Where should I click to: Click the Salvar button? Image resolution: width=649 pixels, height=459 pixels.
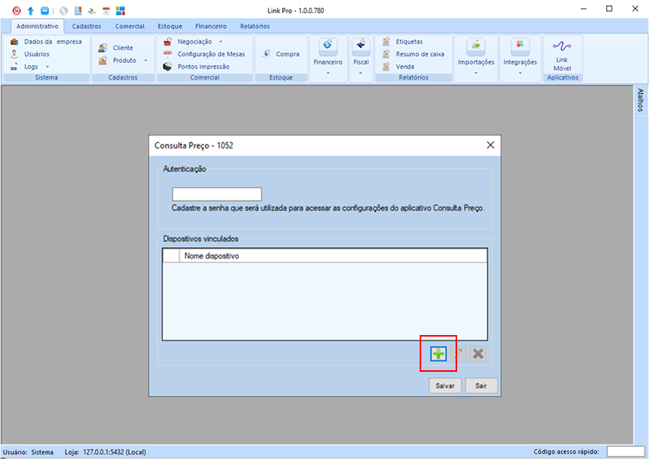(x=445, y=386)
